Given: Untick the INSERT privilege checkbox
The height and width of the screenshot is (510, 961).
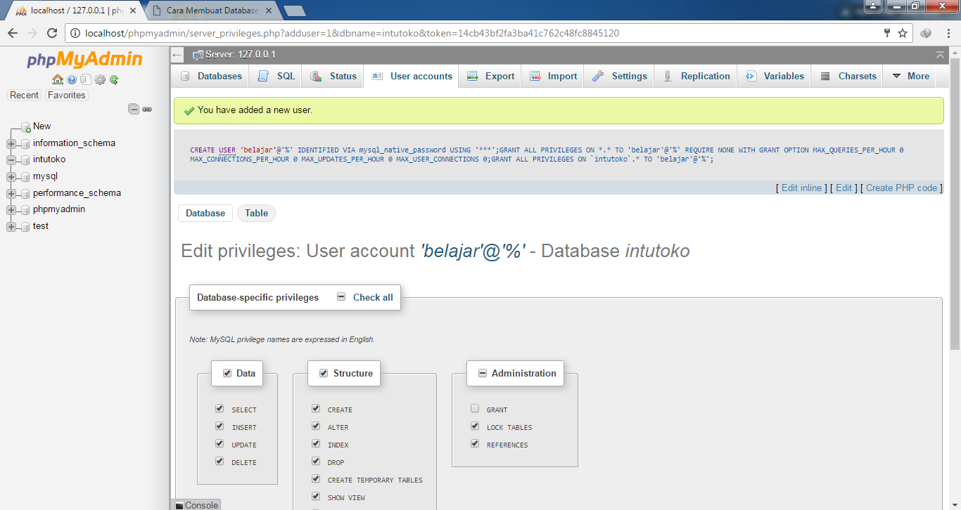Looking at the screenshot, I should 219,426.
